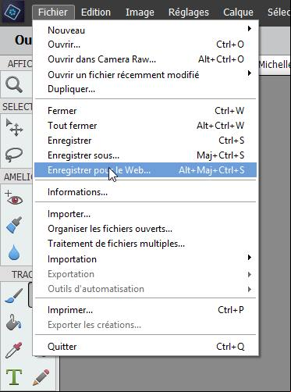The height and width of the screenshot is (392, 291).
Task: Select the Brush tool
Action: pos(14,296)
